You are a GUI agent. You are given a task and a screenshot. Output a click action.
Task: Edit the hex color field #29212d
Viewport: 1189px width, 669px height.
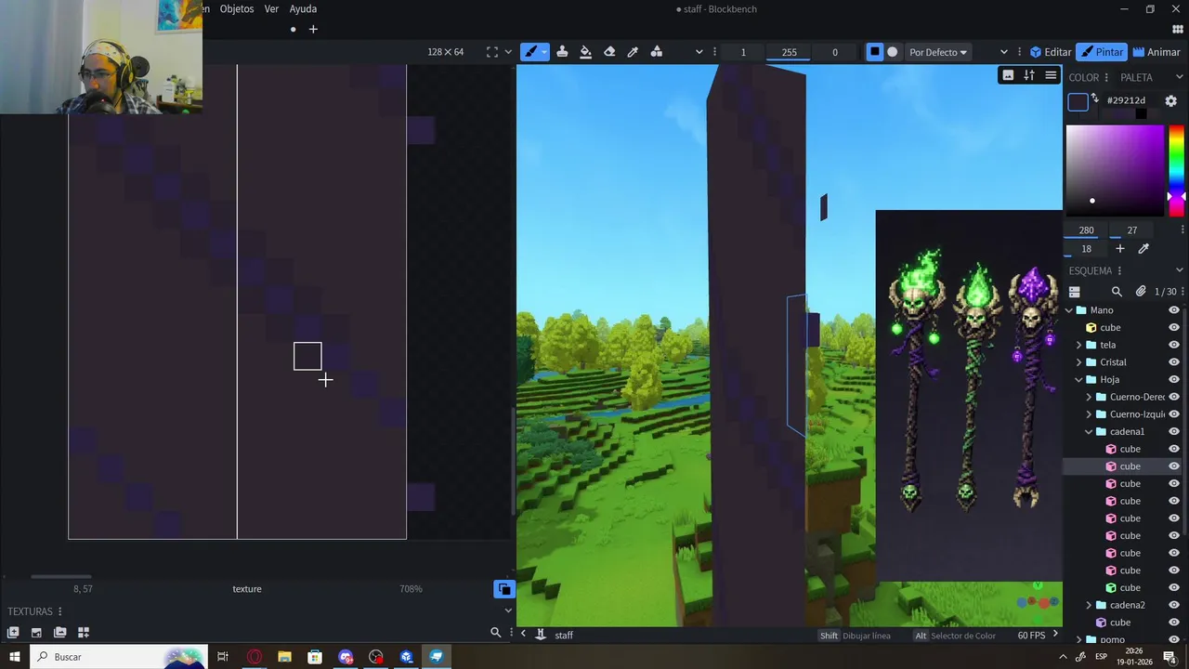tap(1127, 100)
